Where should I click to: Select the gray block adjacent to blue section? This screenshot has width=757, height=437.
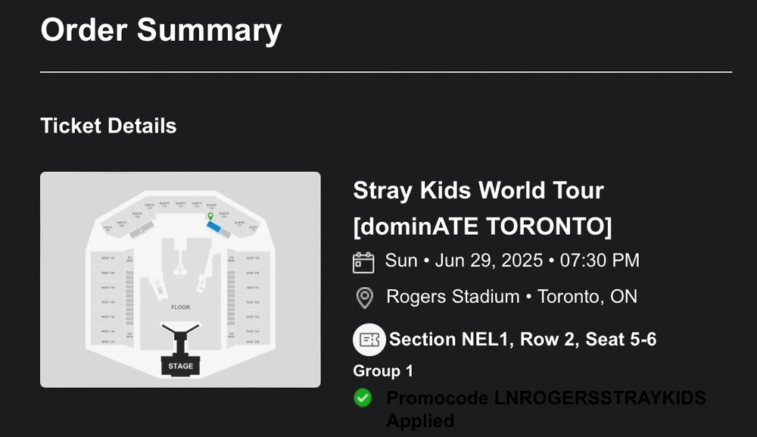(225, 233)
